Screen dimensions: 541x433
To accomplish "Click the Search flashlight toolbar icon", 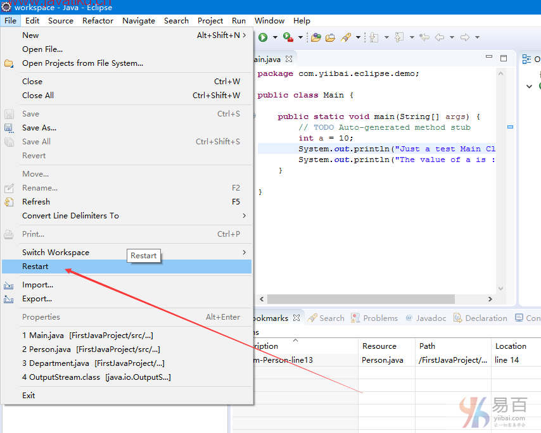I will click(346, 37).
